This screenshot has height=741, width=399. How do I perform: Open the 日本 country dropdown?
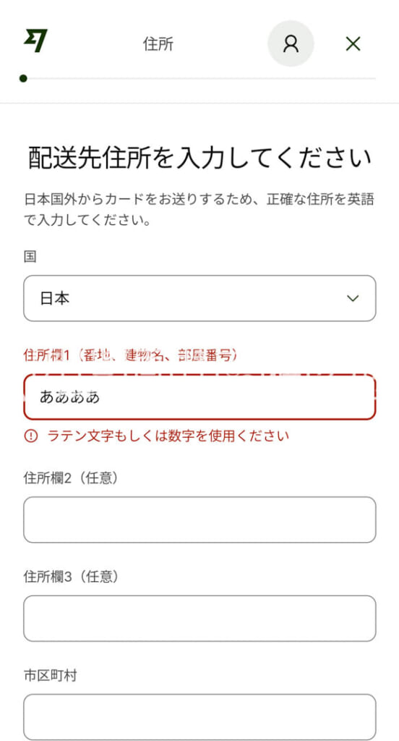pyautogui.click(x=199, y=298)
